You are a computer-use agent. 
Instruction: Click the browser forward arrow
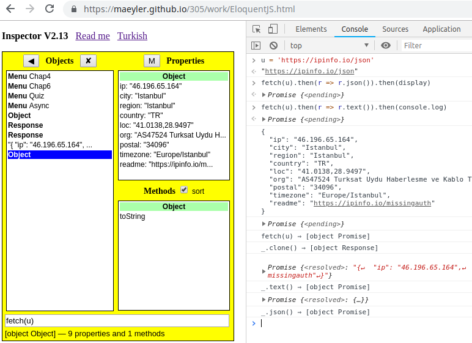point(30,9)
